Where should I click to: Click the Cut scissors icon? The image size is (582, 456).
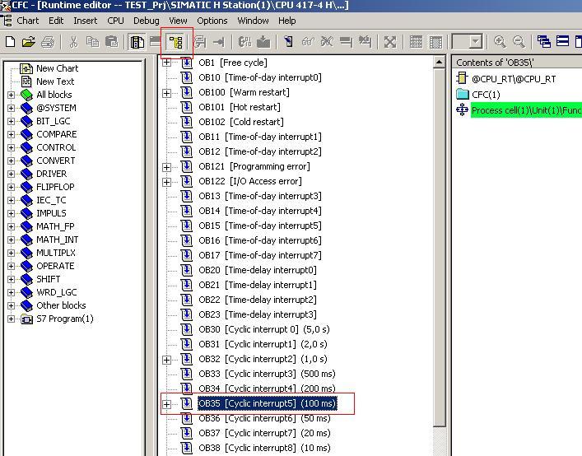click(x=73, y=41)
